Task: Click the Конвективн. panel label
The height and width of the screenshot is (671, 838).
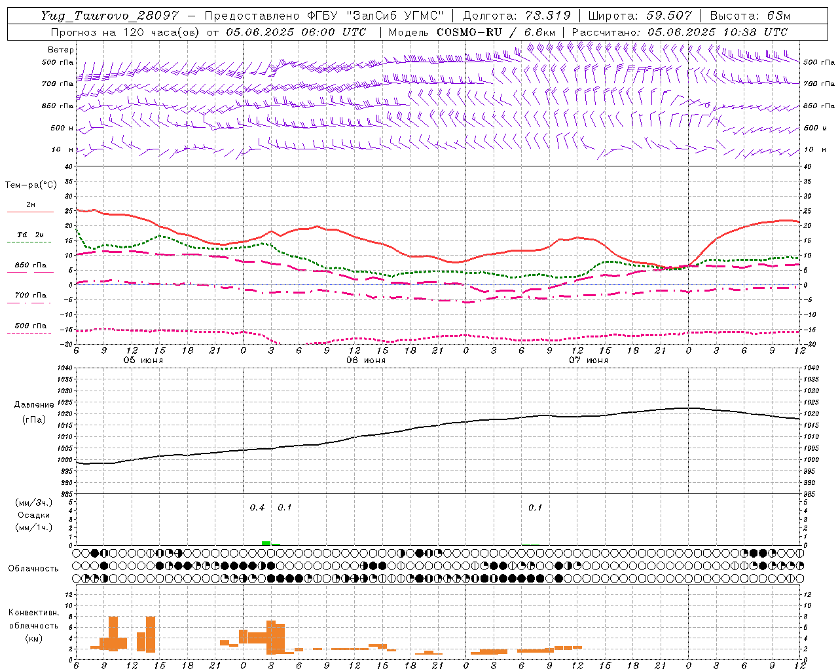Action: tap(34, 613)
